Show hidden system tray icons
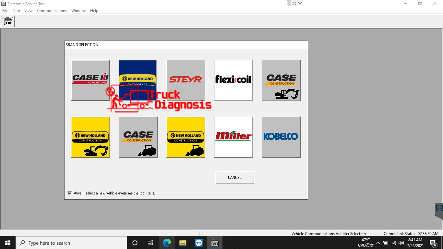This screenshot has height=249, width=443. tap(378, 243)
